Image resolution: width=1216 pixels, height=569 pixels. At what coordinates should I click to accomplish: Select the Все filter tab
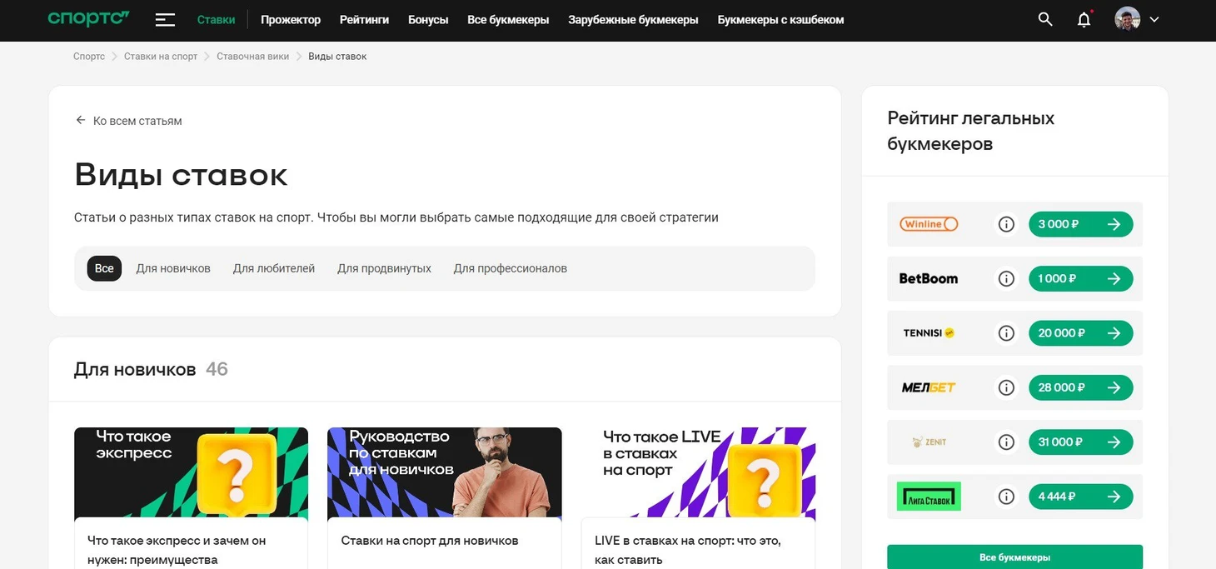click(104, 268)
